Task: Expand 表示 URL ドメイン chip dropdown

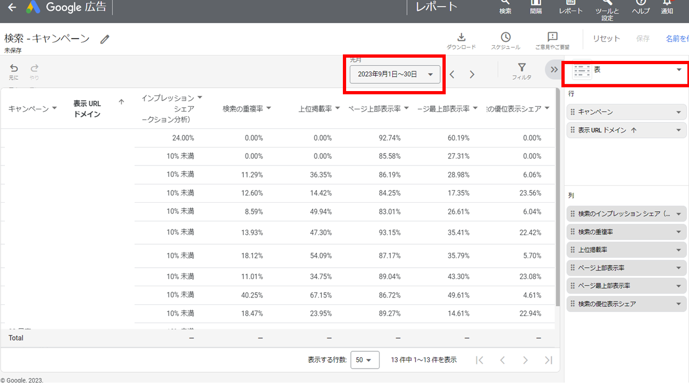Action: (679, 130)
